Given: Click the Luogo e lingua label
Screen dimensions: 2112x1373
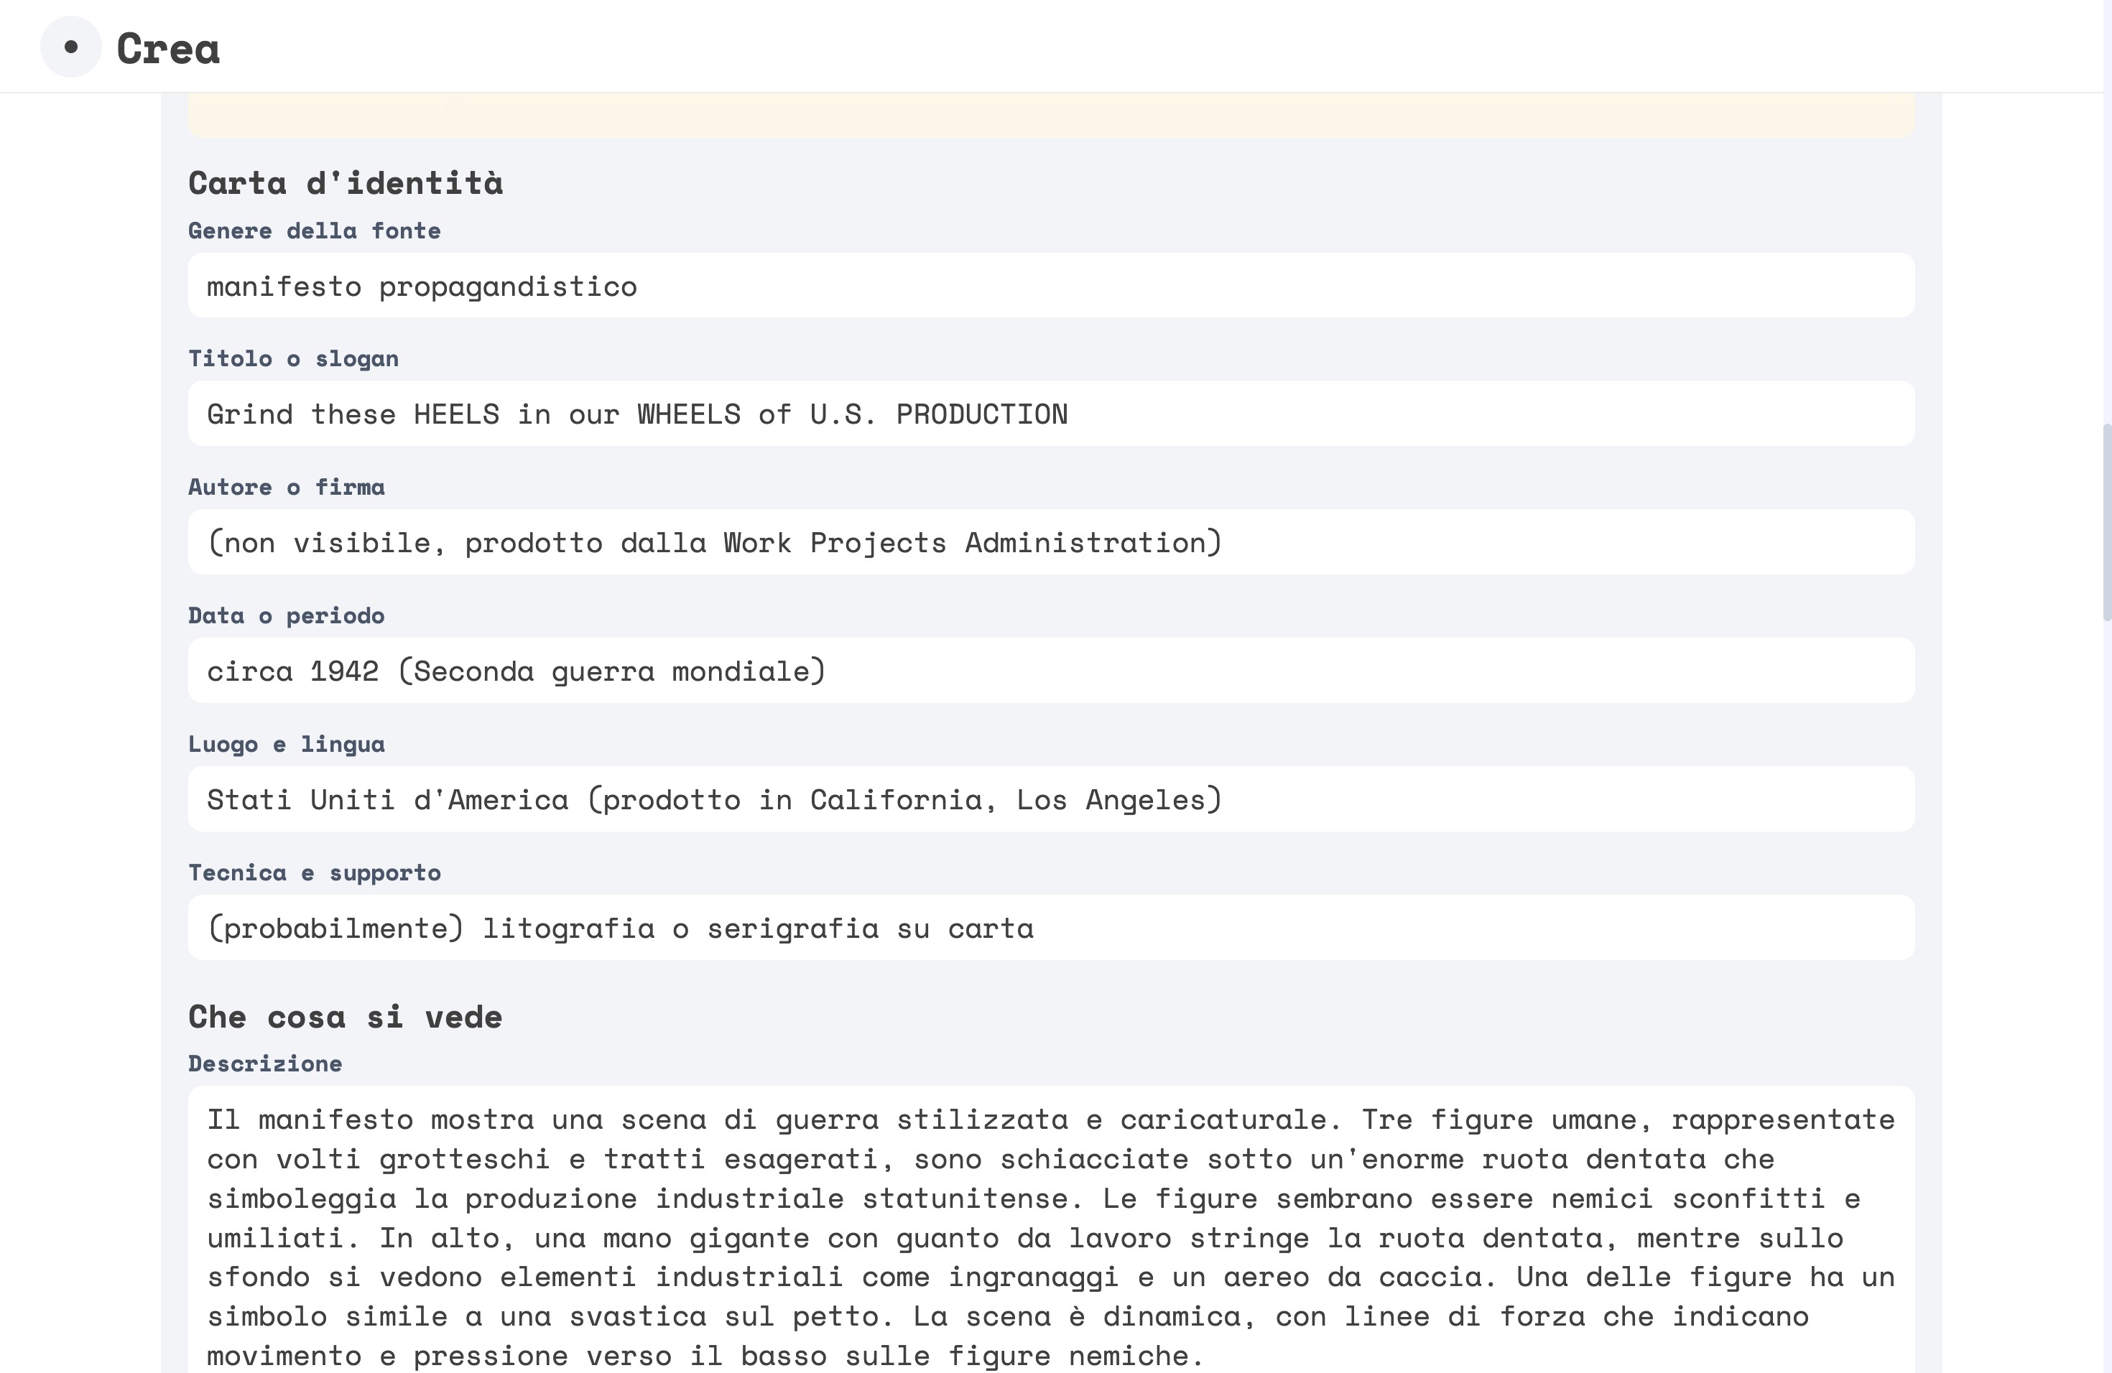Looking at the screenshot, I should tap(286, 744).
